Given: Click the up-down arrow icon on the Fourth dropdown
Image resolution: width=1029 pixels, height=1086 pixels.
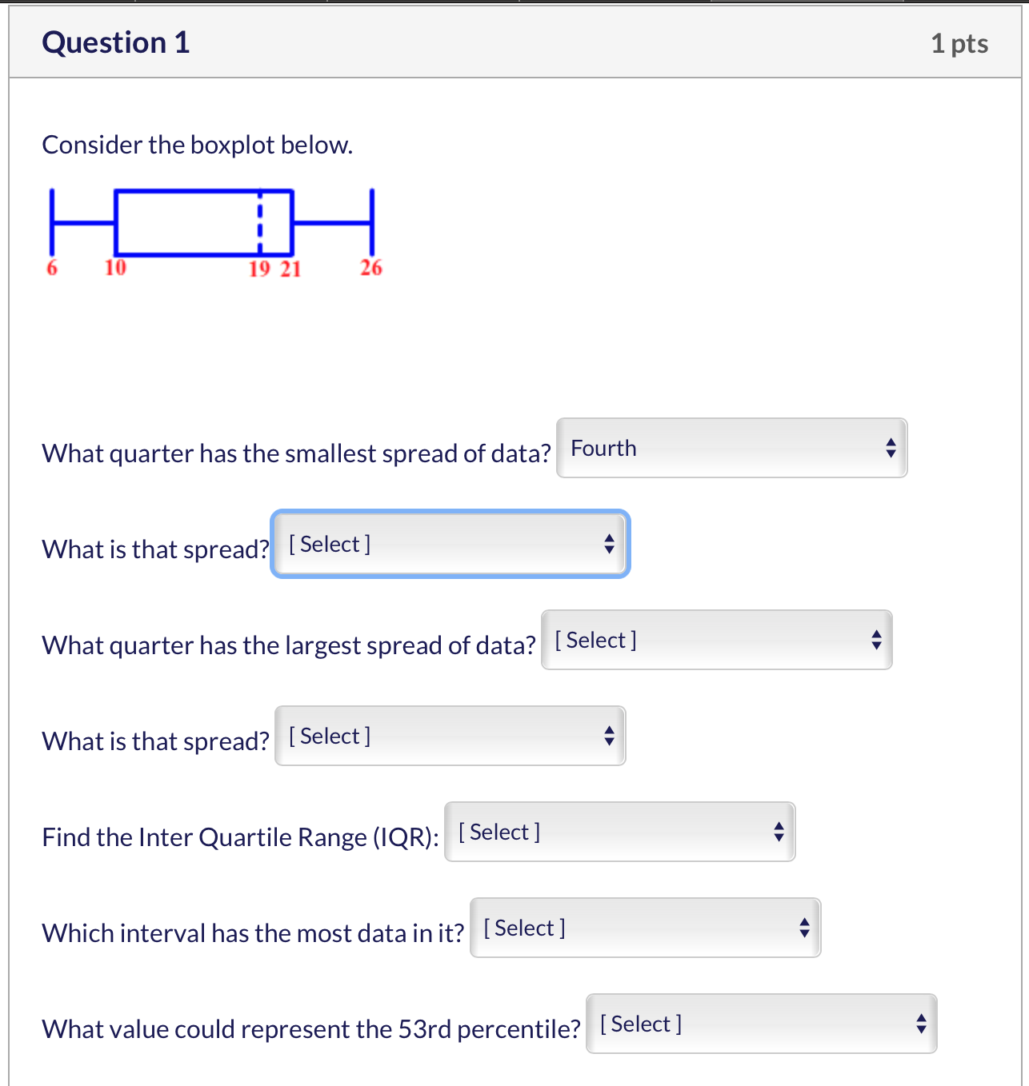Looking at the screenshot, I should pos(891,448).
